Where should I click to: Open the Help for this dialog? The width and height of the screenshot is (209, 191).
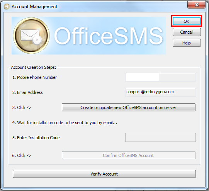187,43
